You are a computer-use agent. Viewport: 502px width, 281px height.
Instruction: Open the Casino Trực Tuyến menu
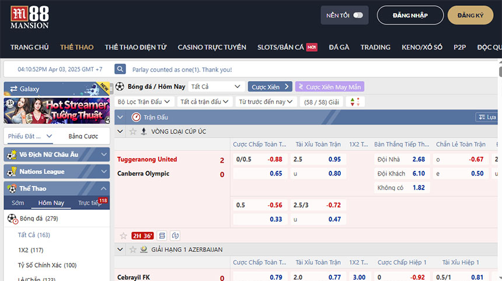(x=212, y=47)
